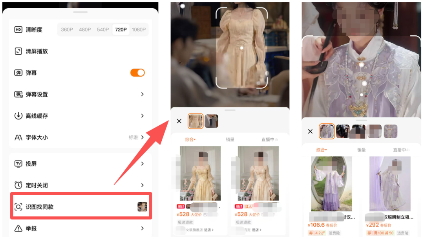The height and width of the screenshot is (238, 424).
Task: Switch to 销量 tab in right panel
Action: [x=361, y=150]
